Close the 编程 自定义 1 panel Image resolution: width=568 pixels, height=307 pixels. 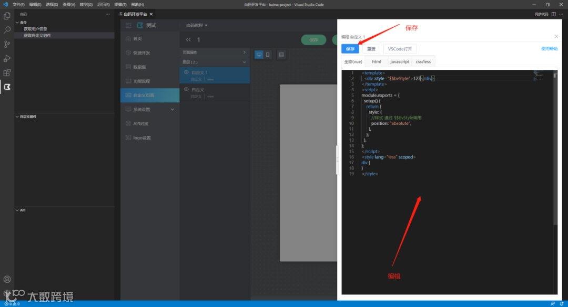pyautogui.click(x=556, y=37)
